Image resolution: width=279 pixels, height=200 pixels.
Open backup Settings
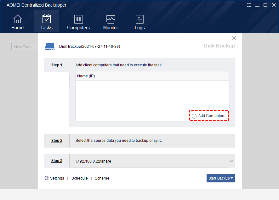(57, 178)
